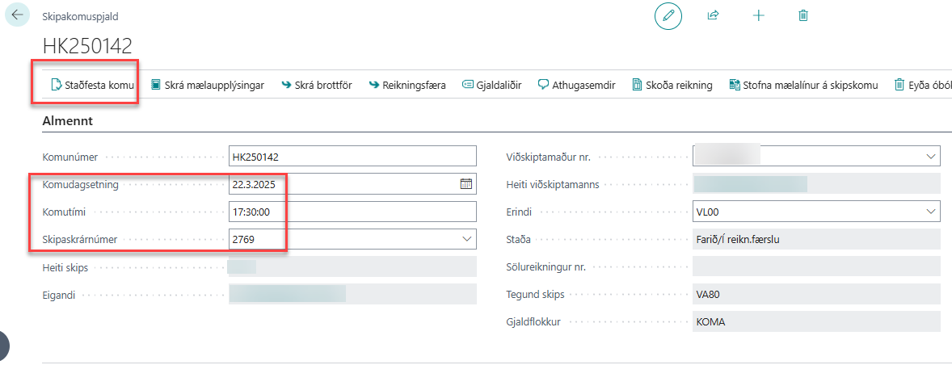Click the Komutími time field
The width and height of the screenshot is (952, 365).
tap(352, 212)
